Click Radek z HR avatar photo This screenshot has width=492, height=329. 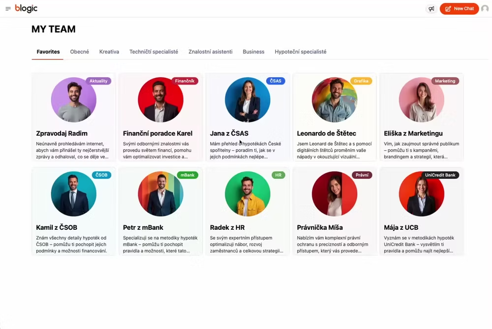coord(247,194)
